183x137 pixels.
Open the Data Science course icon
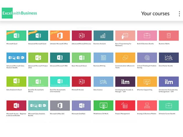click(x=103, y=82)
